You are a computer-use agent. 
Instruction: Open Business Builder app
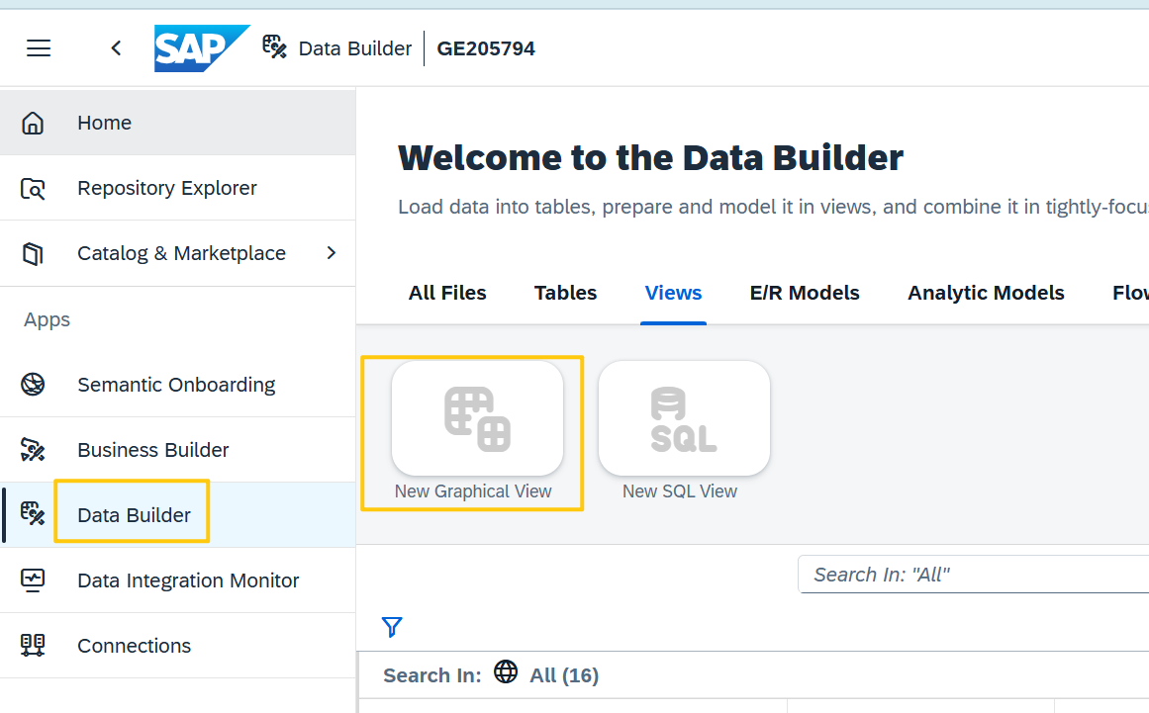177,450
